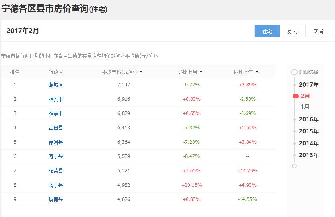
Task: Click the 福鼎市 link
Action: point(56,113)
